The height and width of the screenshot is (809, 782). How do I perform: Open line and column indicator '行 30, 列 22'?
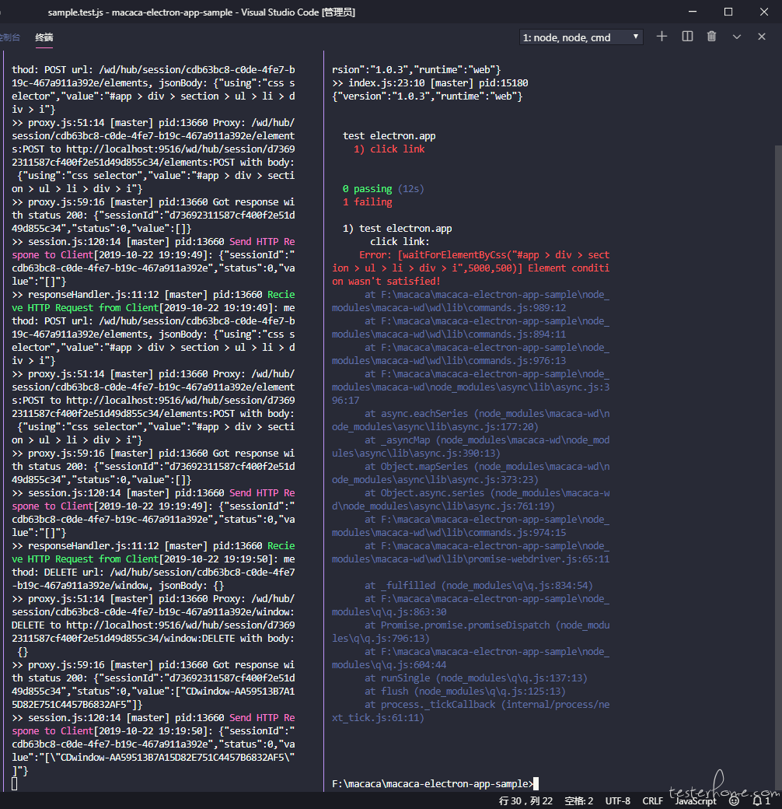[525, 800]
